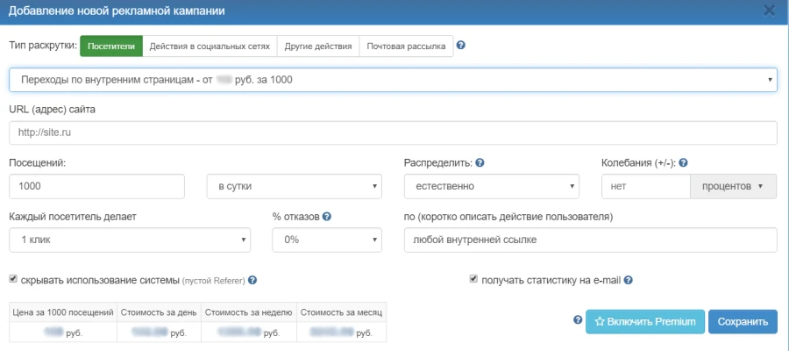
Task: Click help icon left of Включить Premium
Action: click(x=578, y=320)
